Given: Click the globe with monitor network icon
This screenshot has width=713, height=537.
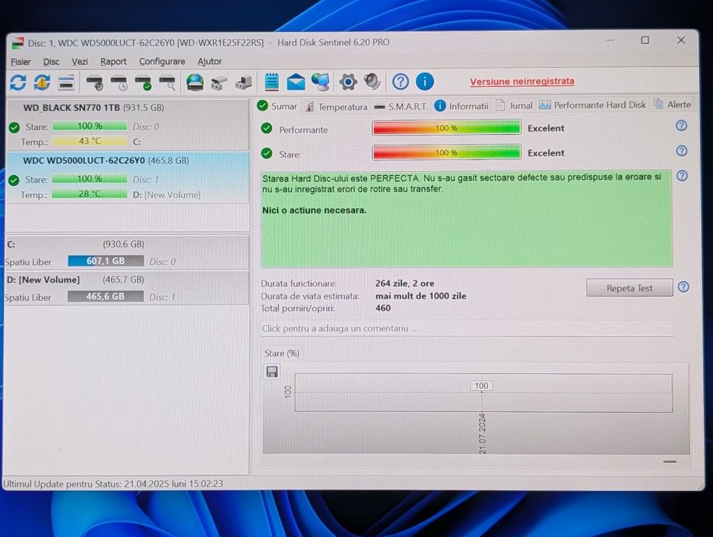Looking at the screenshot, I should tap(321, 82).
